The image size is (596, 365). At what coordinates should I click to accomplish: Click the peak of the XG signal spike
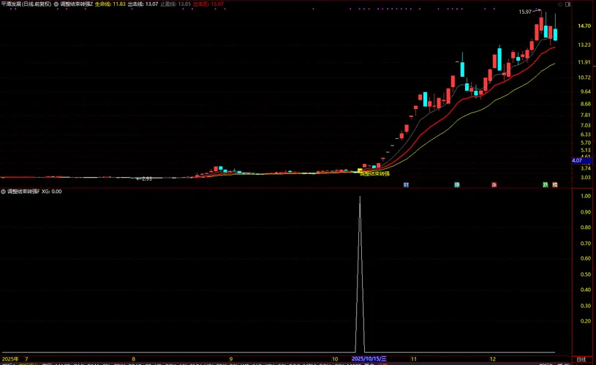359,197
